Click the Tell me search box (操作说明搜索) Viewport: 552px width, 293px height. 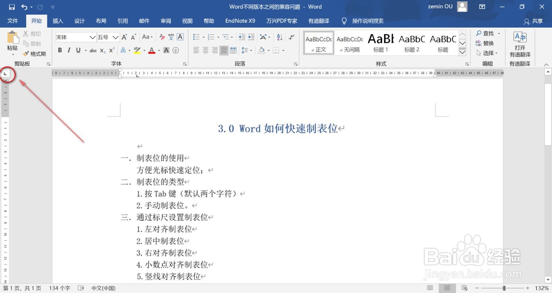point(368,21)
